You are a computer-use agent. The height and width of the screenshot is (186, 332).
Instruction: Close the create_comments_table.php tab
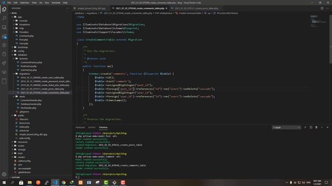167,8
